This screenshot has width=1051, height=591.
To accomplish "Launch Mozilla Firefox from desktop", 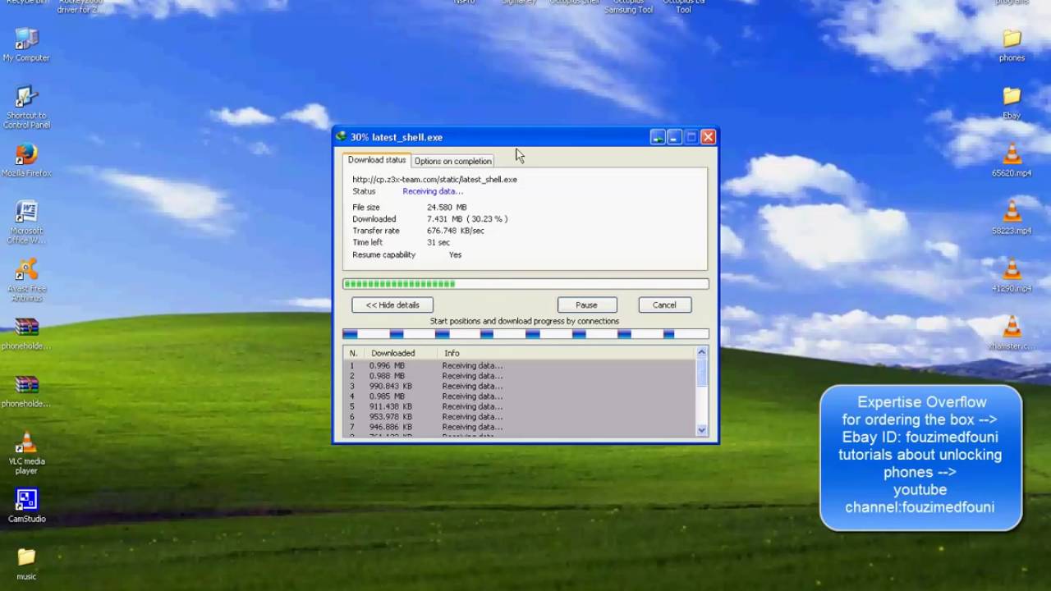I will 26,160.
